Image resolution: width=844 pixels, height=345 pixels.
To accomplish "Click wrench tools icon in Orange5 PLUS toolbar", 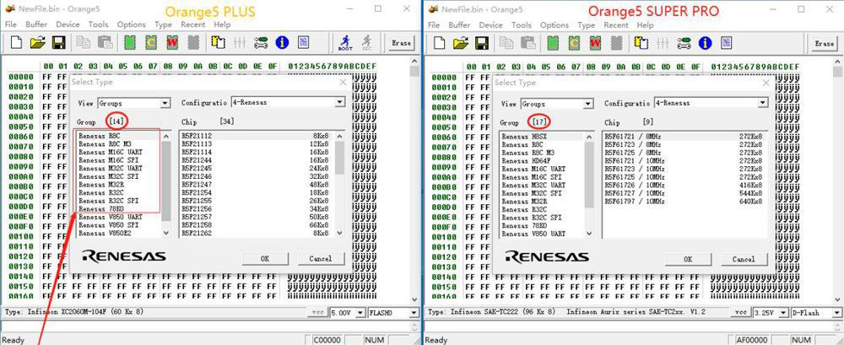I will 261,42.
